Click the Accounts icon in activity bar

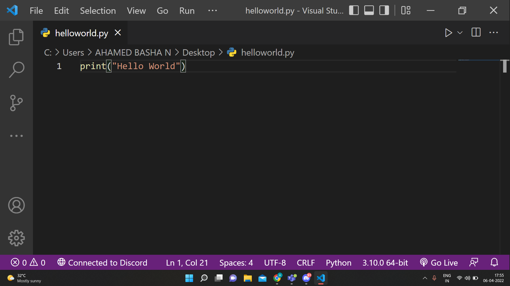(x=16, y=205)
